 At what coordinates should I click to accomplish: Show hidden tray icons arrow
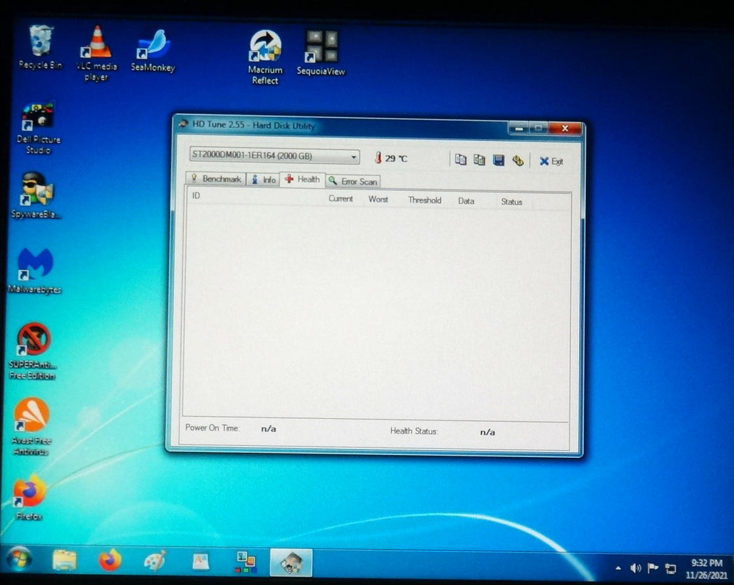point(618,568)
